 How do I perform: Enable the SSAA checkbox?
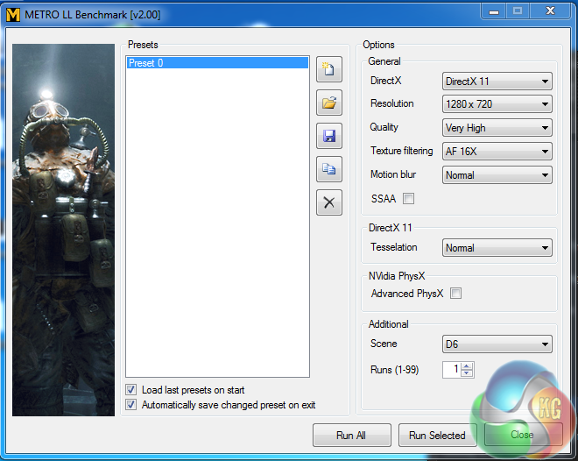point(408,199)
